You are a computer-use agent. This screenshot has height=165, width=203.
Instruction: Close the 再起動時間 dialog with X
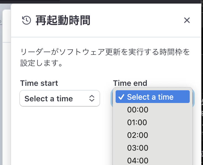[187, 20]
